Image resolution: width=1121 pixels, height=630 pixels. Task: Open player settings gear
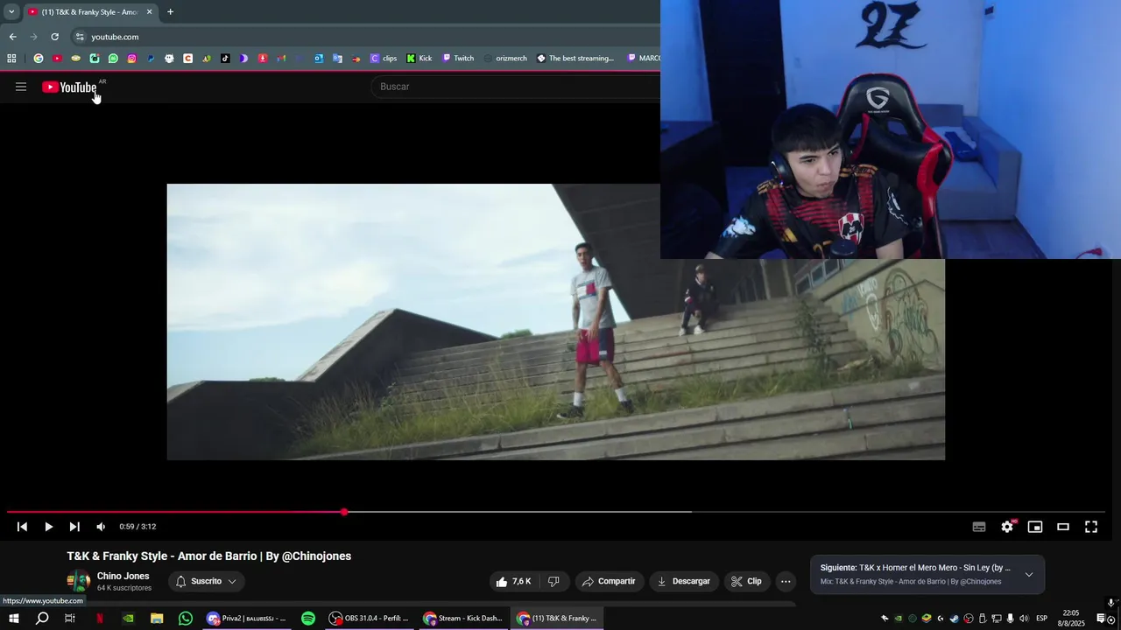1007,527
